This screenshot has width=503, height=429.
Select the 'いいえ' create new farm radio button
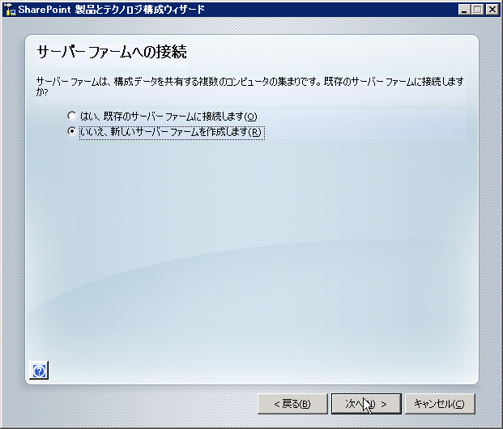tap(72, 131)
